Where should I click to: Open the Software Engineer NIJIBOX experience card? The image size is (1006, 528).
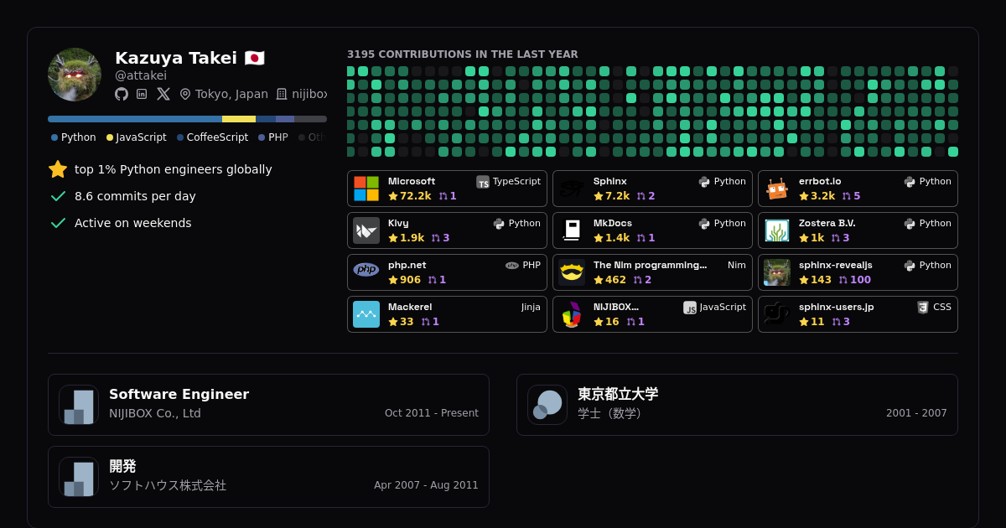[x=268, y=405]
